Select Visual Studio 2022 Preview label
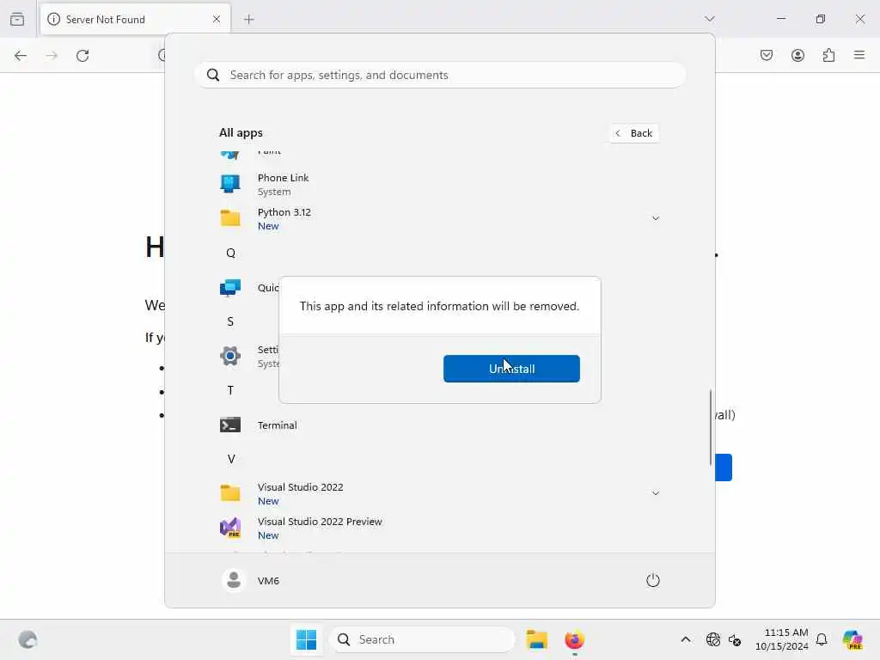This screenshot has width=880, height=660. tap(320, 522)
